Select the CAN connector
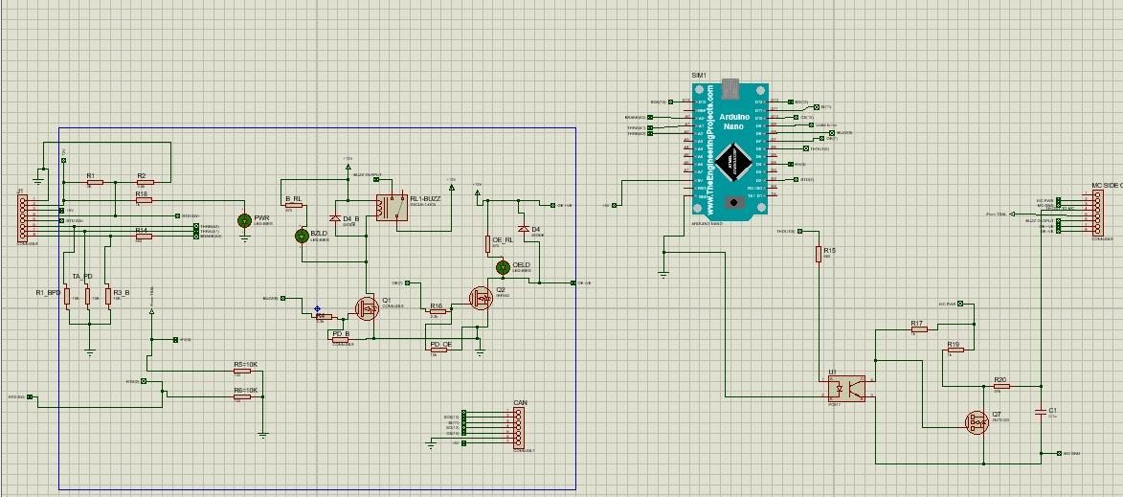1123x497 pixels. [521, 428]
